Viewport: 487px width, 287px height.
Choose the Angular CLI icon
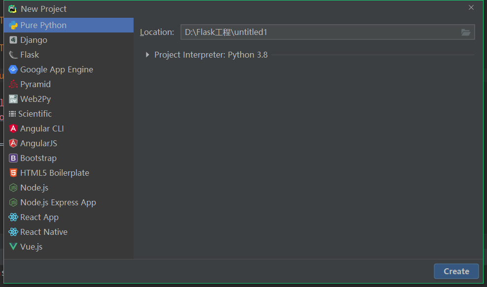pyautogui.click(x=13, y=128)
